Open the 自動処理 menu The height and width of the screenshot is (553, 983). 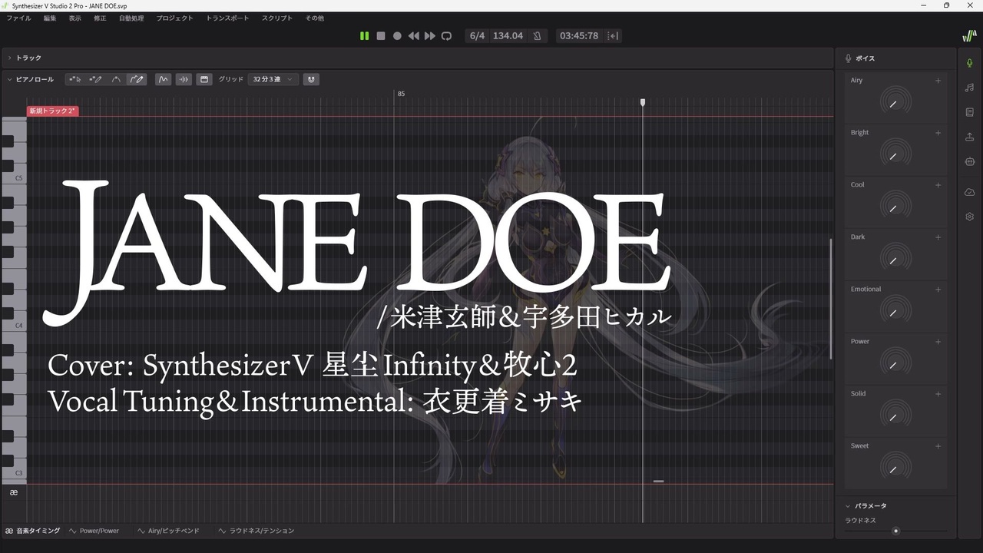(x=131, y=18)
